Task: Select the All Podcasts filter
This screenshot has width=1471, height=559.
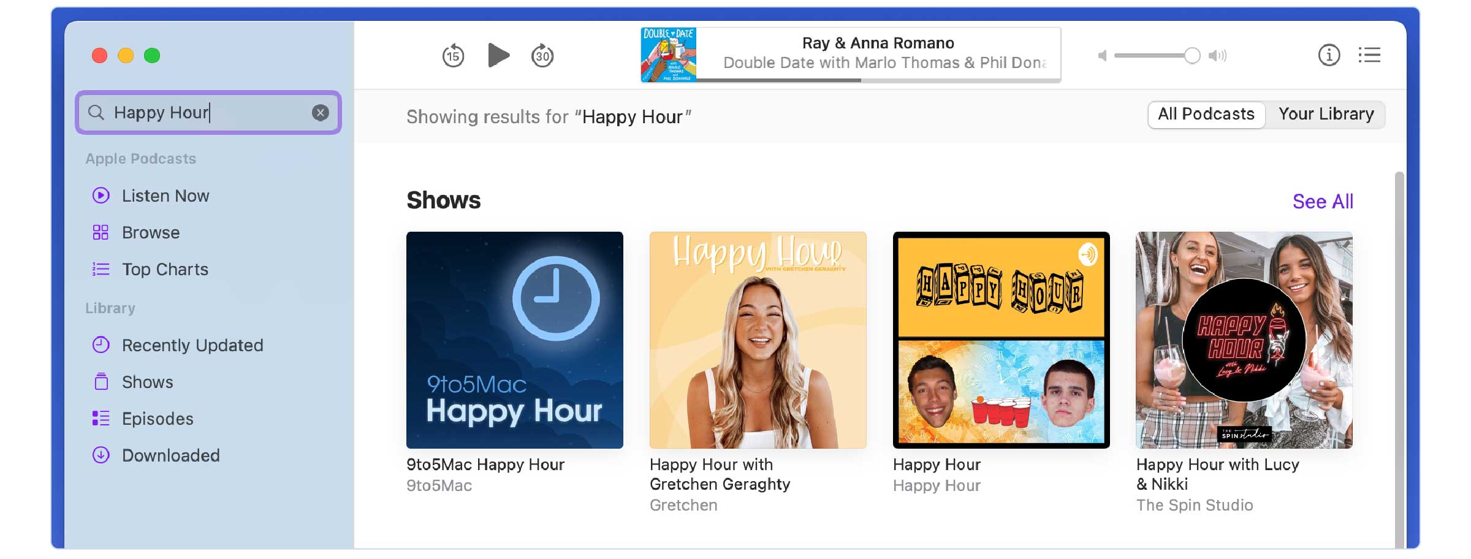Action: (x=1205, y=114)
